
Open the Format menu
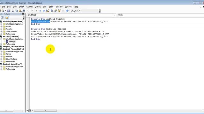[x=29, y=7]
